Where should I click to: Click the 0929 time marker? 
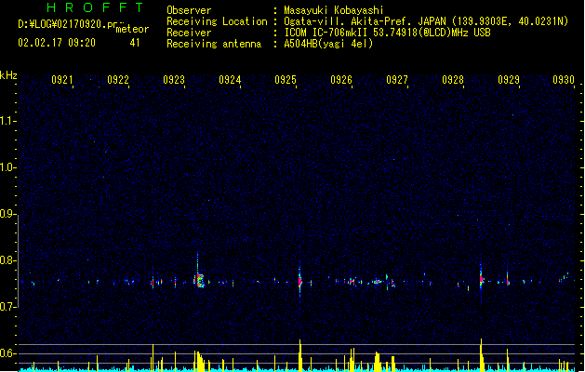click(509, 80)
